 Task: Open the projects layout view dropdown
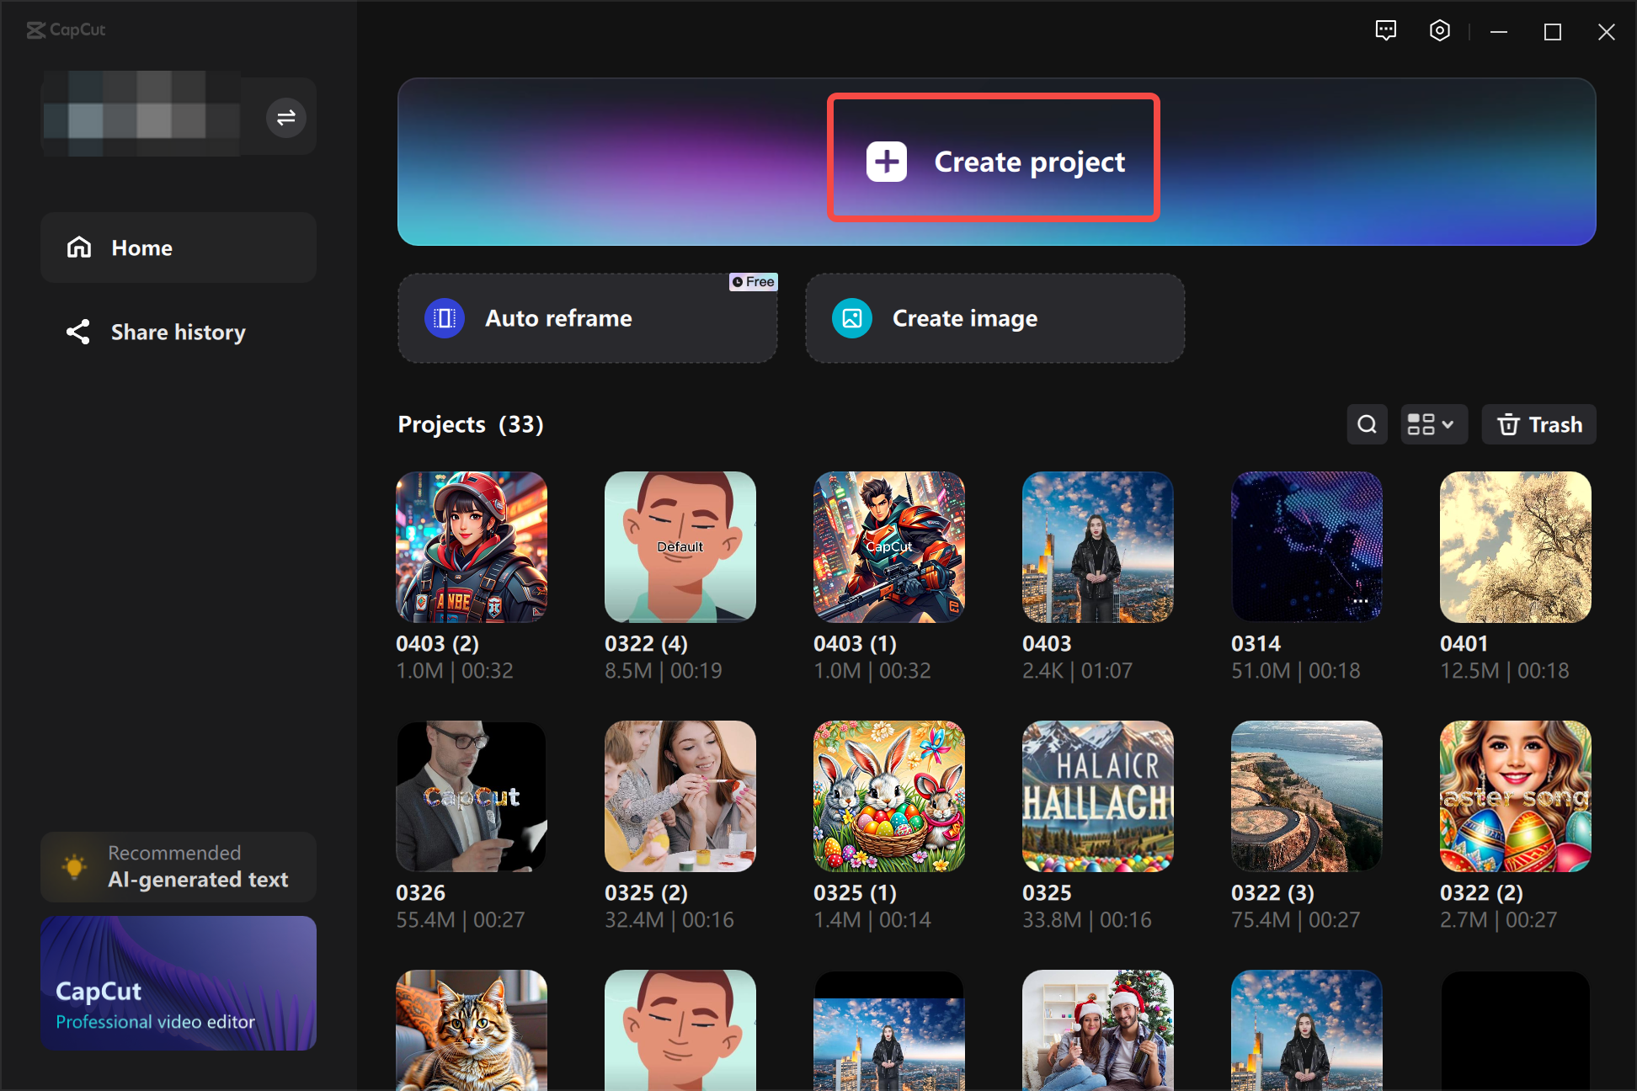(1433, 424)
